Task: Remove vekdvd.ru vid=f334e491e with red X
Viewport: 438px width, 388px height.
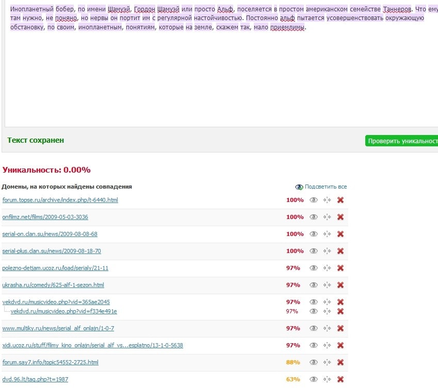Action: [x=340, y=311]
